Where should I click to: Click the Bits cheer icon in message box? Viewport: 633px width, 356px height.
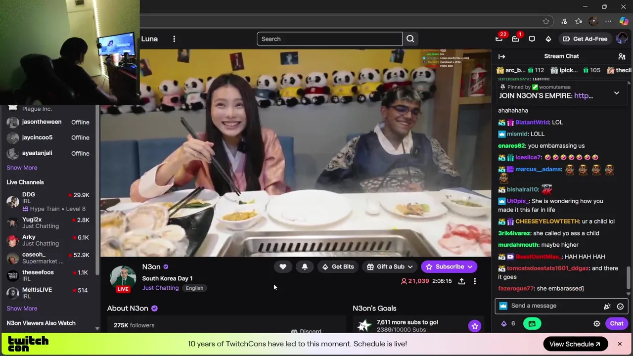coord(607,306)
